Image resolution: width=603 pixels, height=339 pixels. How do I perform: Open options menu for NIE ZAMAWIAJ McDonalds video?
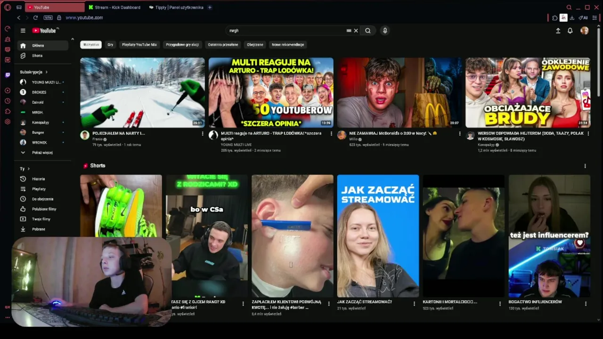[460, 134]
